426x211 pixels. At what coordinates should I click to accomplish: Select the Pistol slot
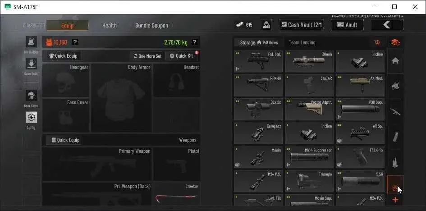pyautogui.click(x=177, y=164)
